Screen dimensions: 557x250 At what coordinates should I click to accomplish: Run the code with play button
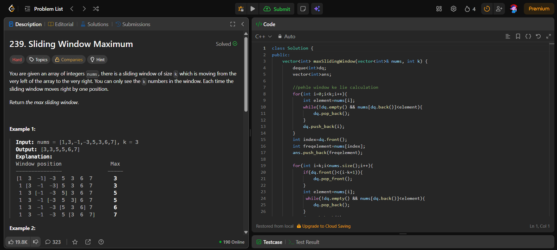[253, 9]
